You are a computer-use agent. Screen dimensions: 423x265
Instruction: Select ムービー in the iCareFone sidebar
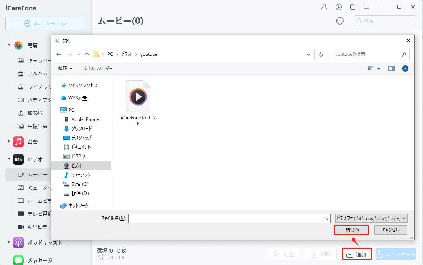(x=28, y=175)
